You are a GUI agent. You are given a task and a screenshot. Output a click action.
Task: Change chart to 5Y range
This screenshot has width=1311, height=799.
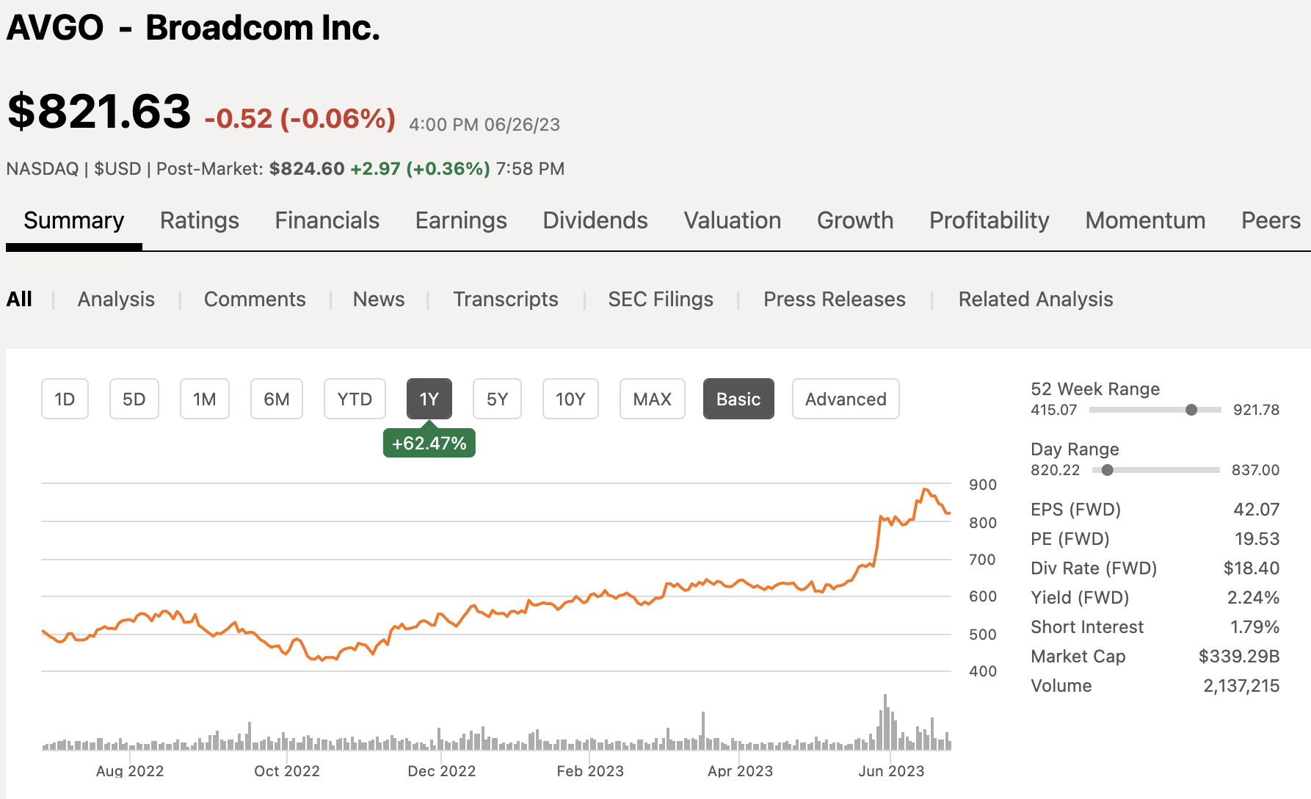click(x=498, y=399)
